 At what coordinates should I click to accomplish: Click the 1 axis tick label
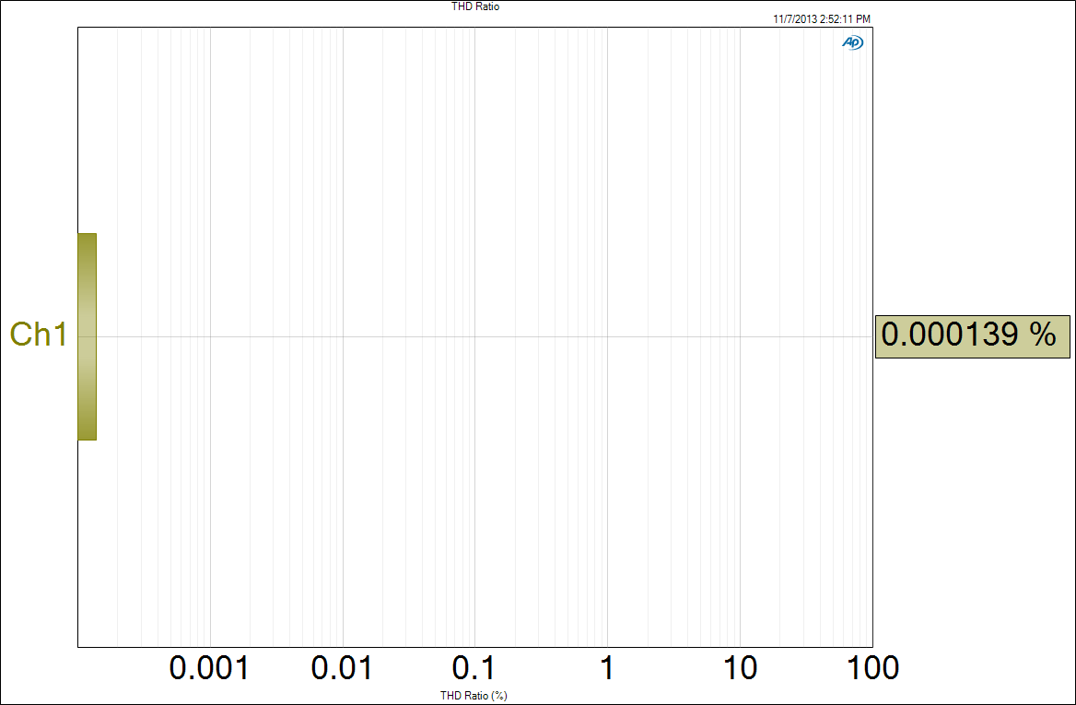click(606, 667)
